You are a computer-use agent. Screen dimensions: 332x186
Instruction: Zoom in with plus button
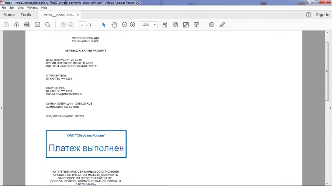point(132,25)
